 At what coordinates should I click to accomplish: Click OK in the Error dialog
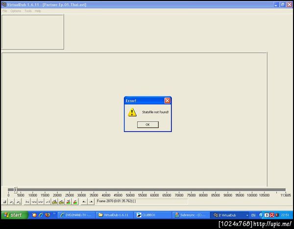click(148, 125)
